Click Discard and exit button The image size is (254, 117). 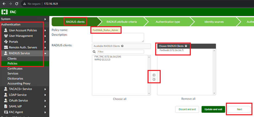click(x=187, y=109)
